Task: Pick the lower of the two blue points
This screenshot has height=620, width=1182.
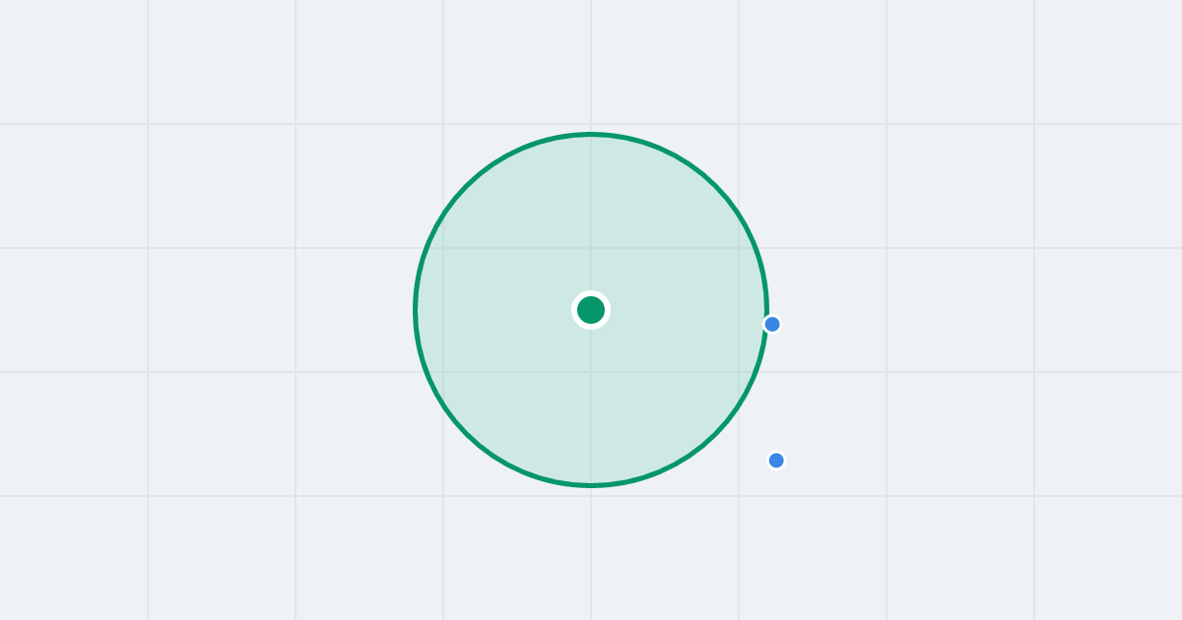Action: pos(776,461)
